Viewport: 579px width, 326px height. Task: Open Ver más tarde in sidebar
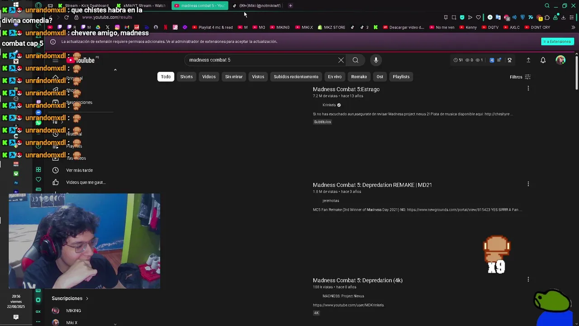click(x=79, y=170)
